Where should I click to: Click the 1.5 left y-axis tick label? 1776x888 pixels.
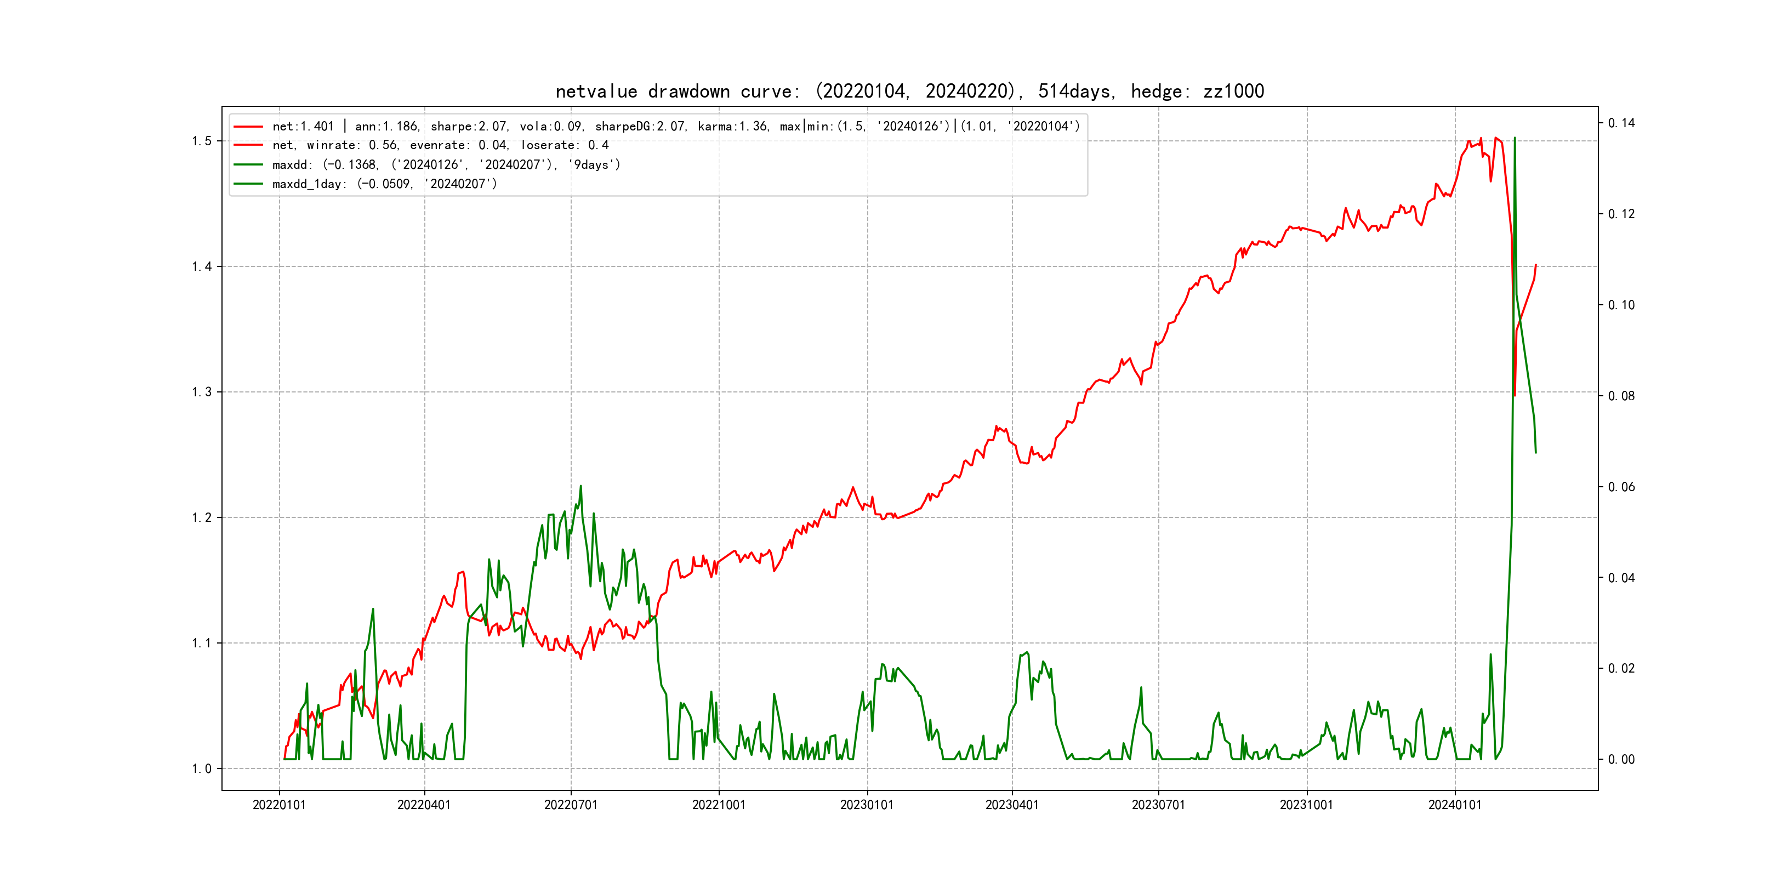pos(201,141)
